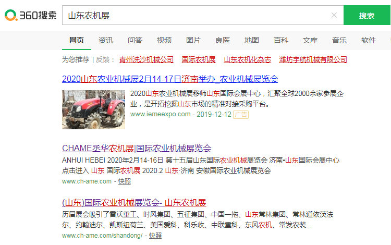
Task: Switch to the 百科 tab
Action: coord(281,40)
